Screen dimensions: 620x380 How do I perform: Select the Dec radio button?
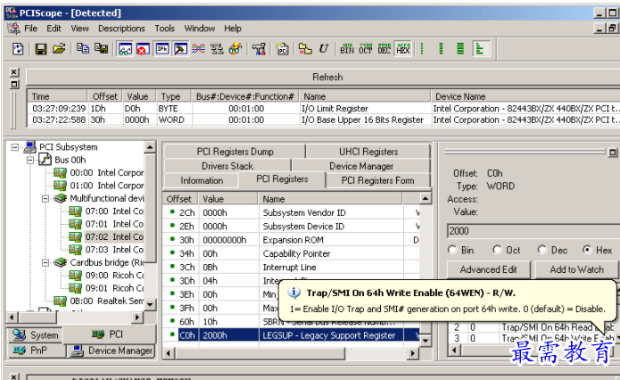541,250
